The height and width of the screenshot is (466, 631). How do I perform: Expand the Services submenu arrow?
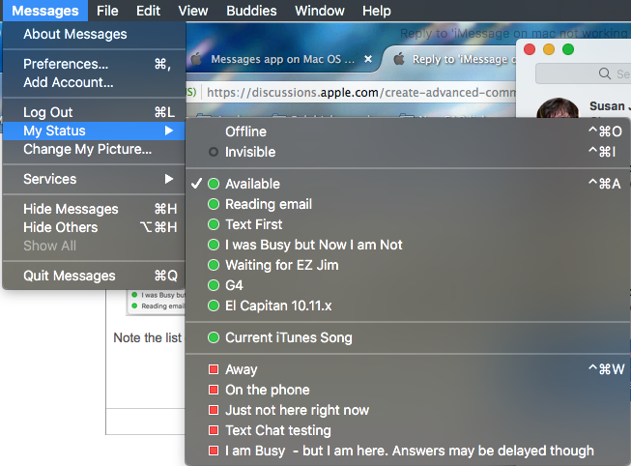[x=169, y=179]
